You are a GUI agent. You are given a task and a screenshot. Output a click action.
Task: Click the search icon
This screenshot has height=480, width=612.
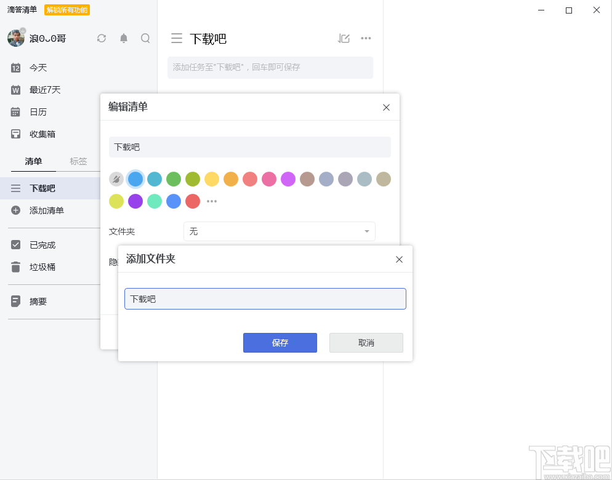145,38
